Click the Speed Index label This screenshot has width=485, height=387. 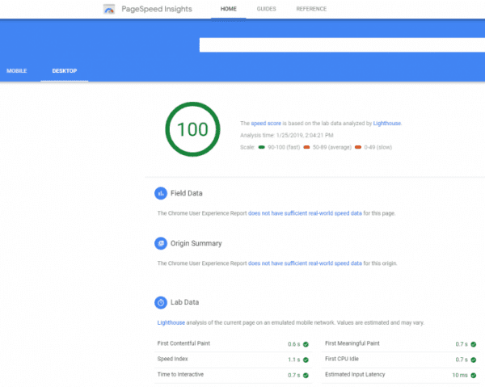click(x=173, y=359)
